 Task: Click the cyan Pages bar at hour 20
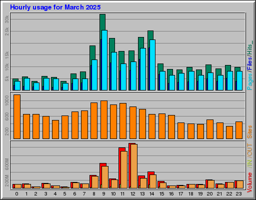pyautogui.click(x=210, y=81)
